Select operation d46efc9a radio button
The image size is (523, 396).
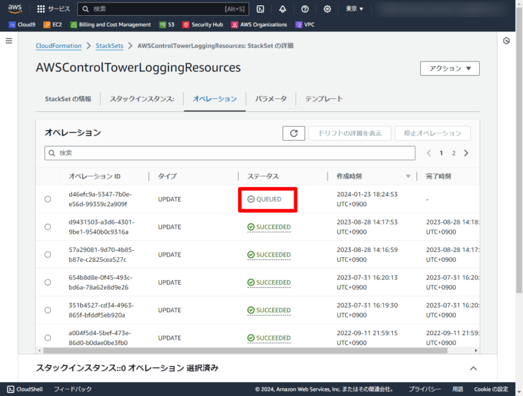pos(48,199)
